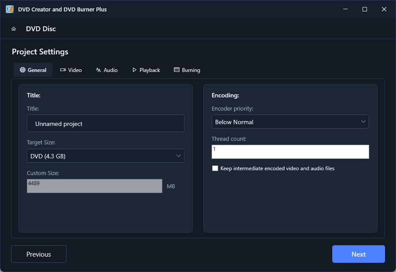Click the Burning tab disc icon
The image size is (396, 272).
coord(176,70)
